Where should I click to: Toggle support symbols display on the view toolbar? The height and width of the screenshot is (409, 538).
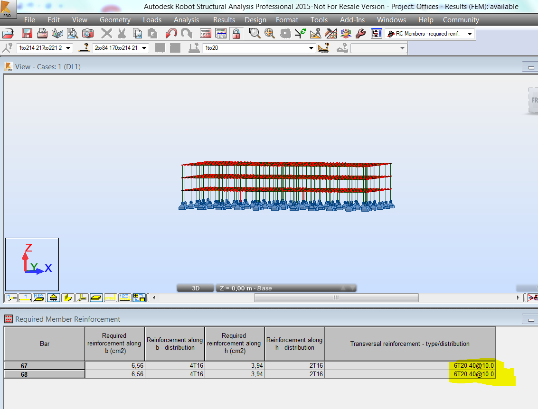[x=52, y=297]
